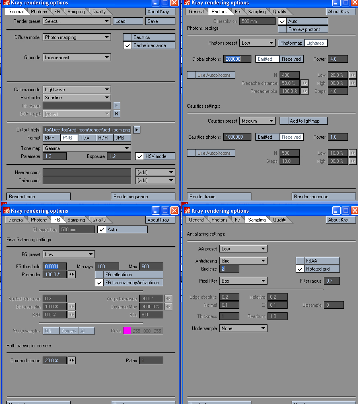This screenshot has width=358, height=404.
Task: Click the magenta sample color swatch
Action: pos(127,331)
